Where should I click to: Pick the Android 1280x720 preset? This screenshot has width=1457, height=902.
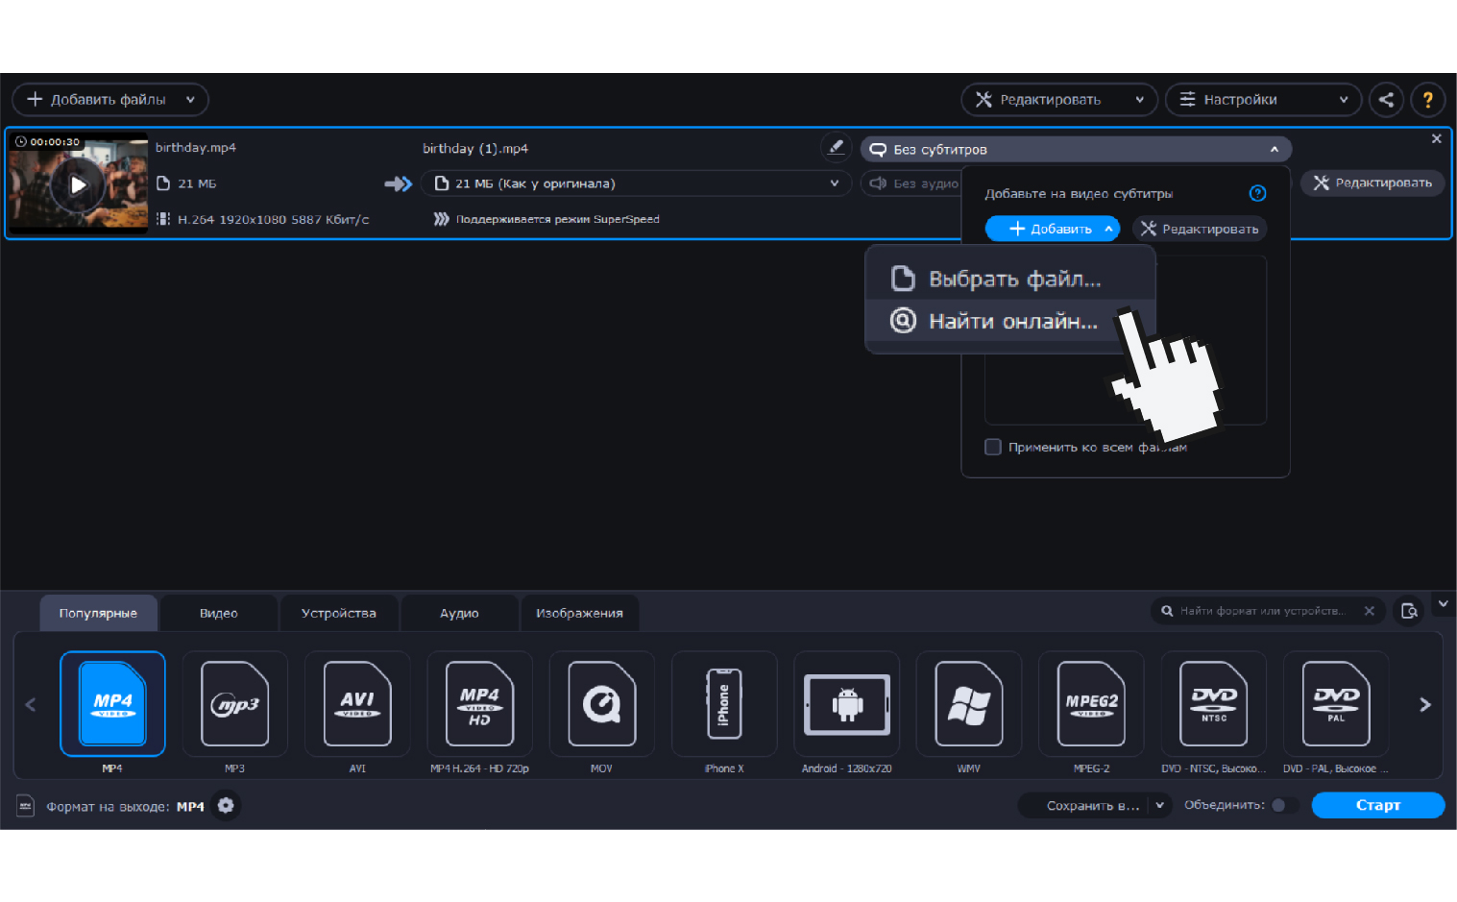tap(846, 704)
